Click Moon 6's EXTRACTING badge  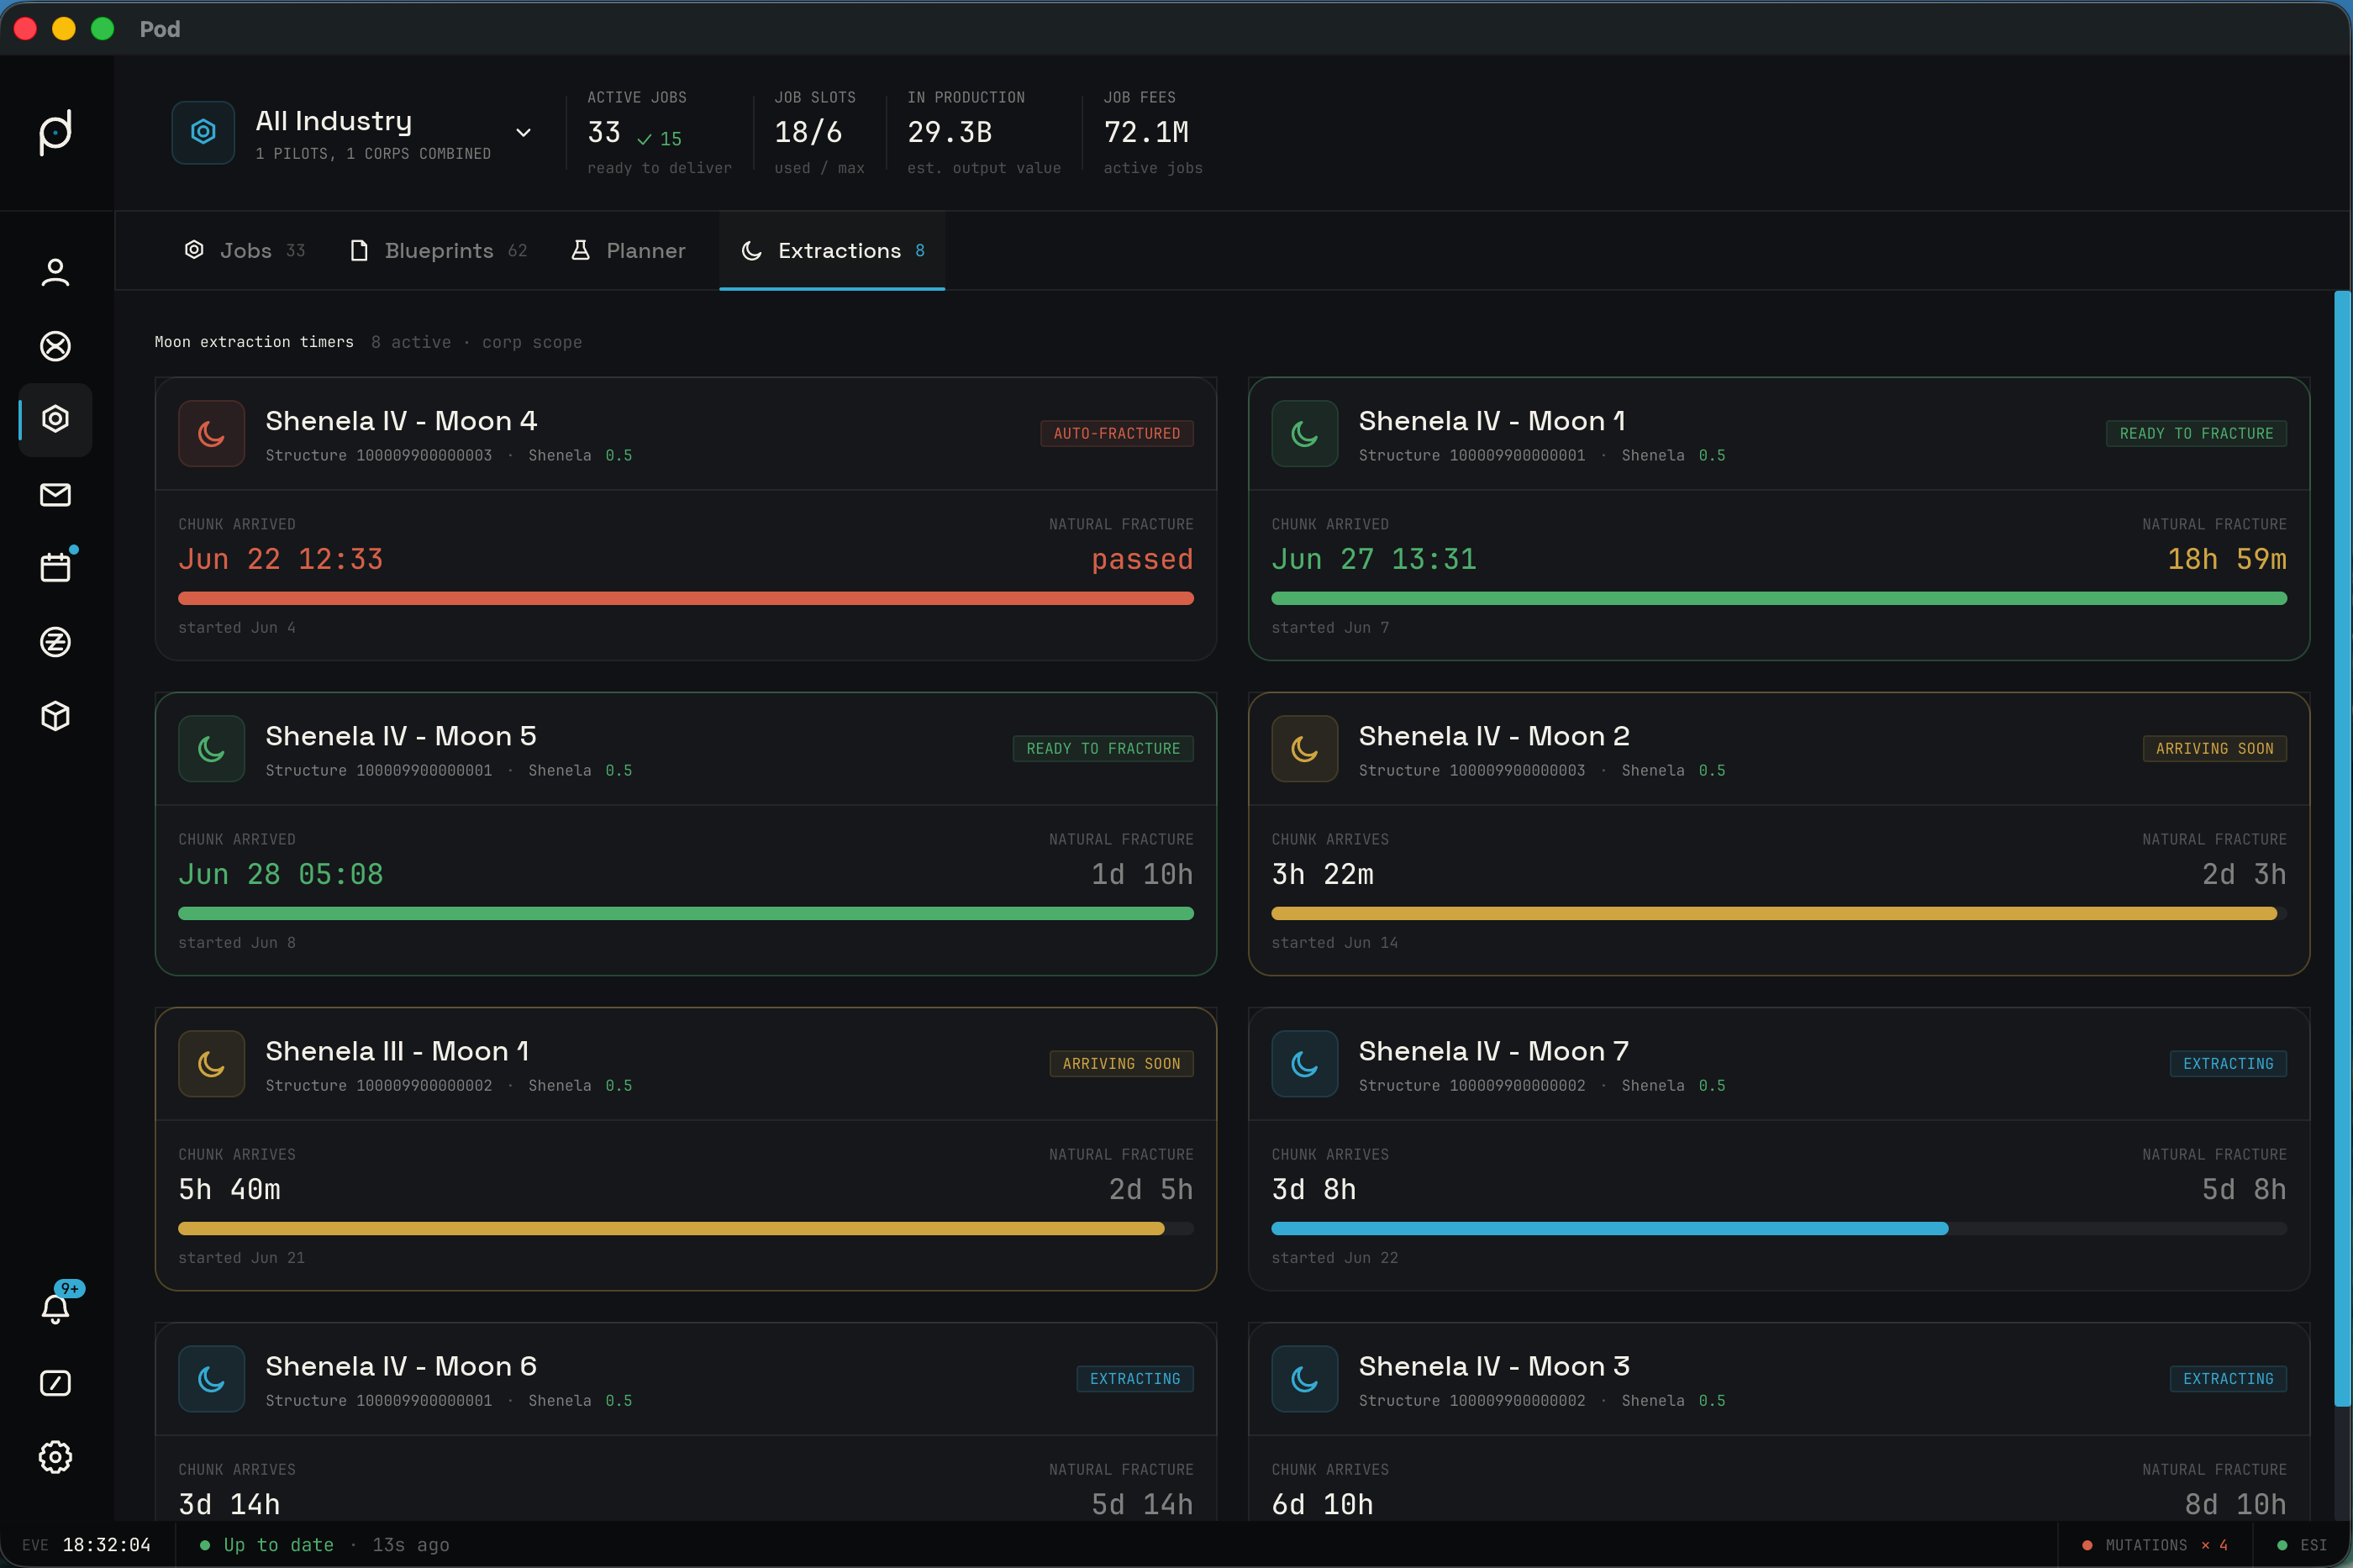1135,1378
